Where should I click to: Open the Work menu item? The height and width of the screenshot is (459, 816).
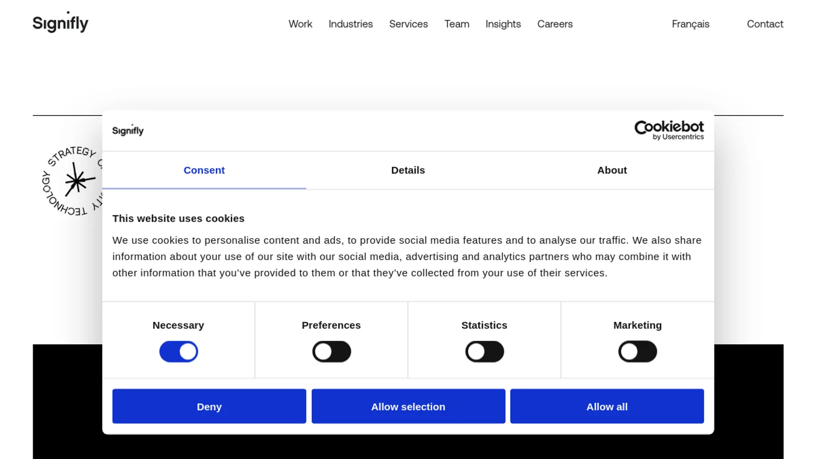pyautogui.click(x=300, y=24)
